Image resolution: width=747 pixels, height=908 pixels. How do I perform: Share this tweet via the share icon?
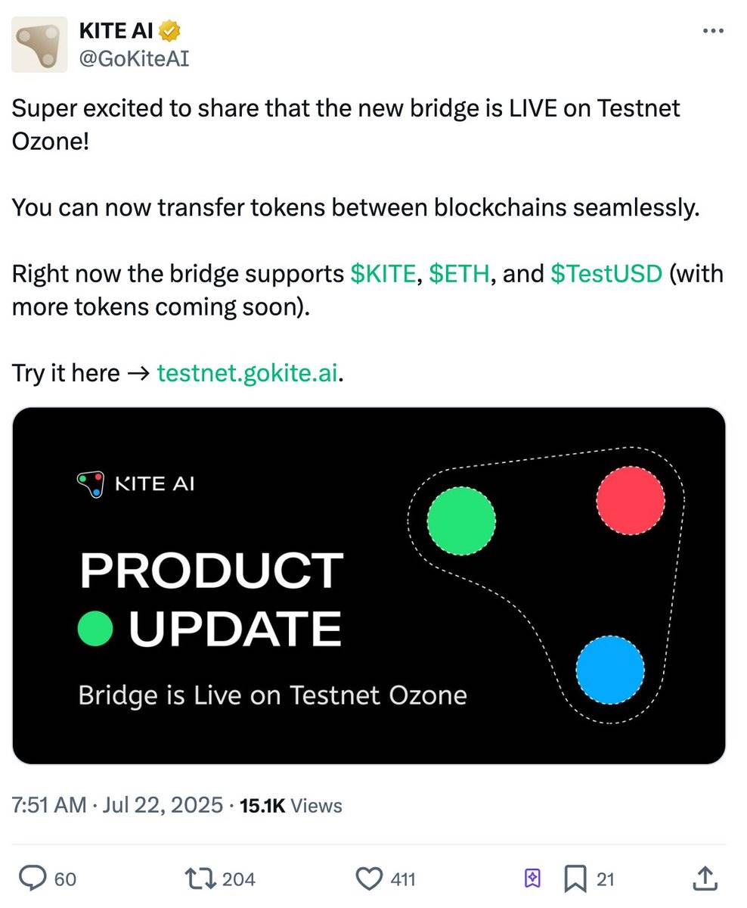pos(704,878)
